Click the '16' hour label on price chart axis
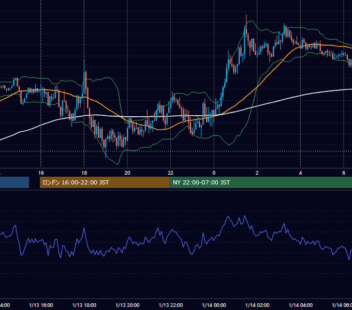352x310 pixels. coord(41,173)
